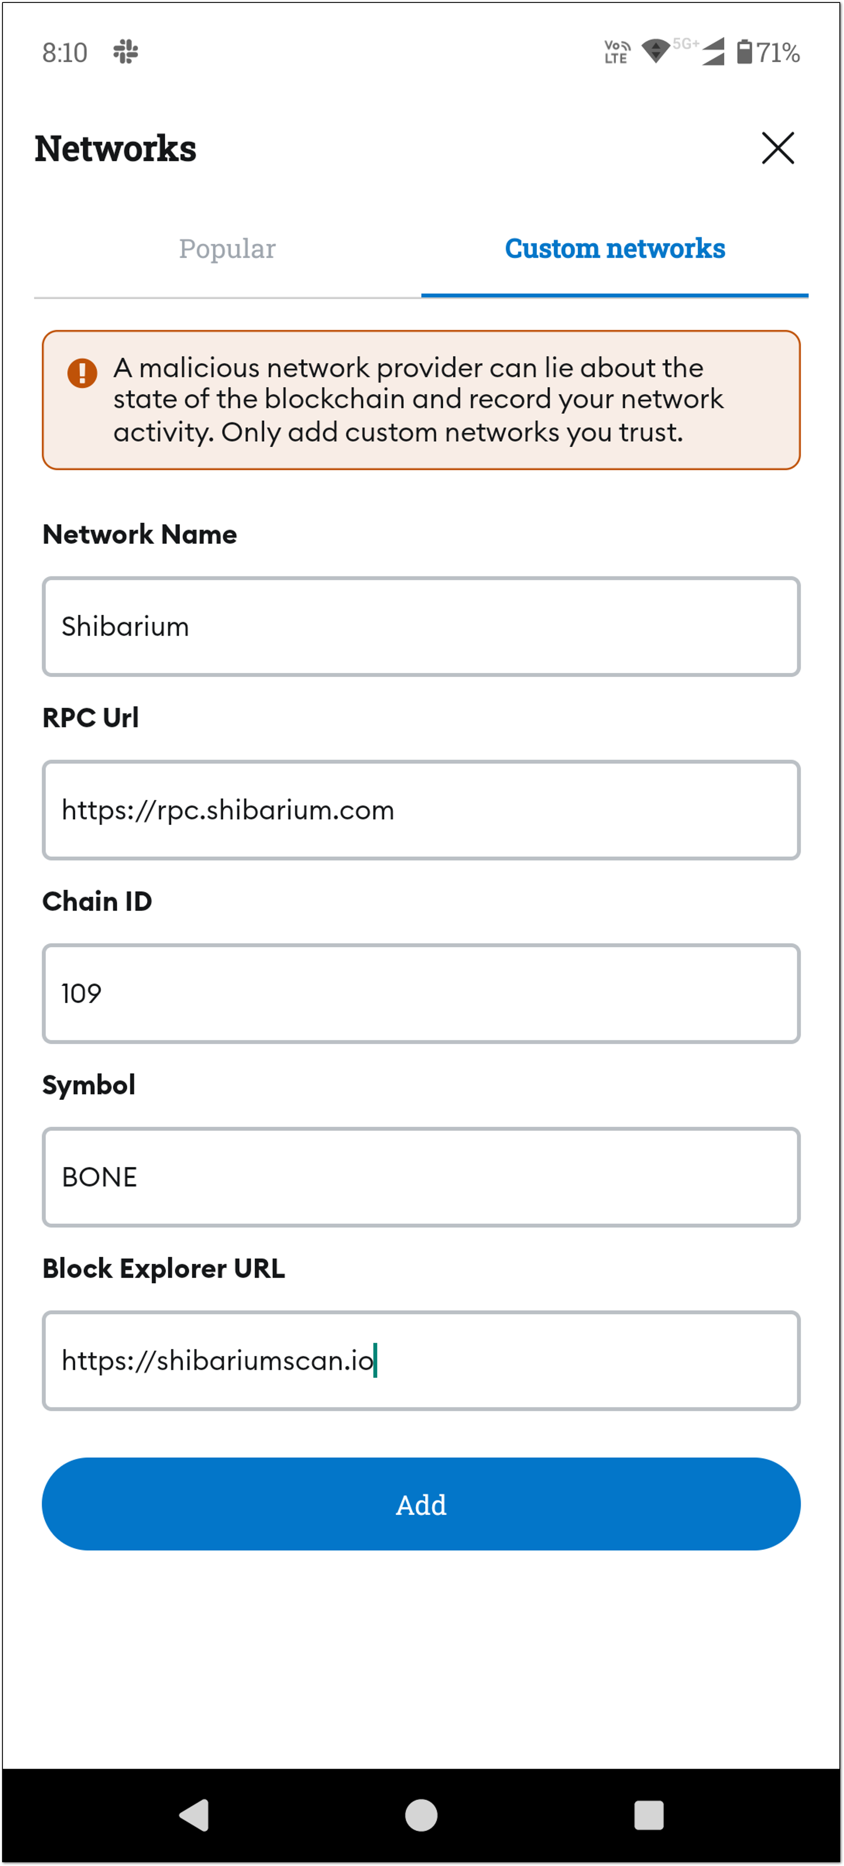
Task: Close the Networks screen with X
Action: [778, 148]
